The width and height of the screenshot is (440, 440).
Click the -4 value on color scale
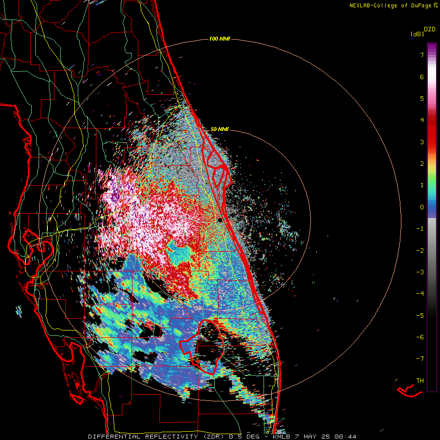[x=420, y=293]
